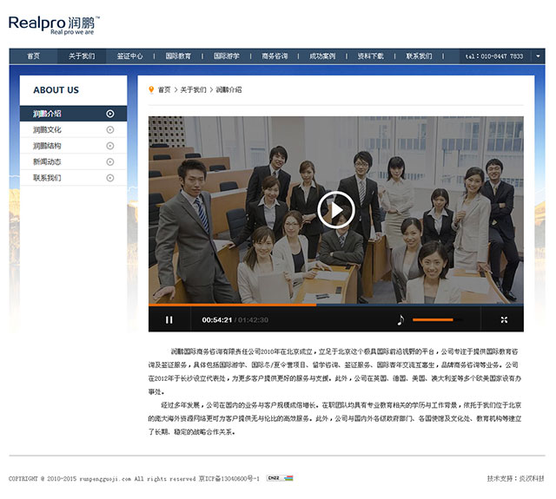Mute audio using the music note icon

click(x=400, y=319)
